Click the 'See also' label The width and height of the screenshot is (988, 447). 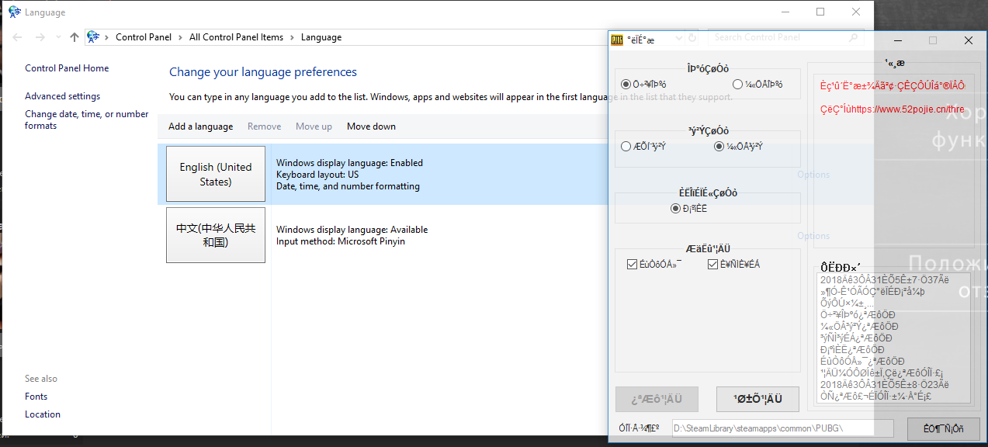point(41,379)
